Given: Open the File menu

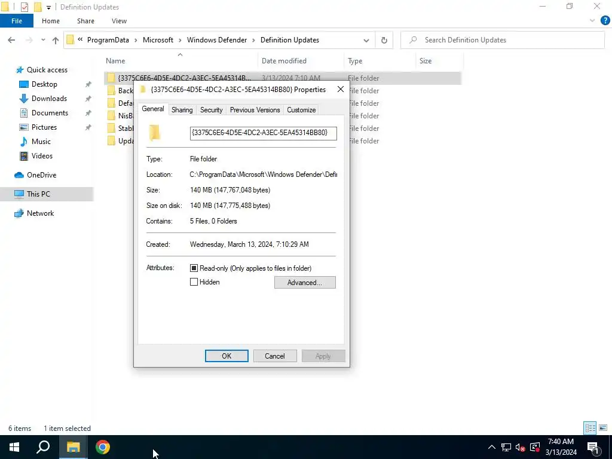Looking at the screenshot, I should [17, 21].
